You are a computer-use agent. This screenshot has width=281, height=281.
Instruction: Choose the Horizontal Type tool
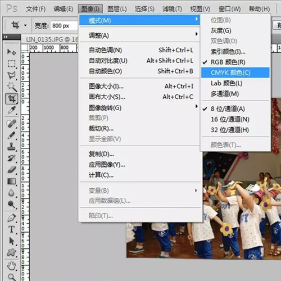[11, 229]
